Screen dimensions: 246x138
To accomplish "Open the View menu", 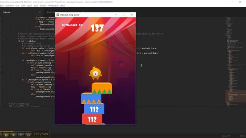I will 23,6.
